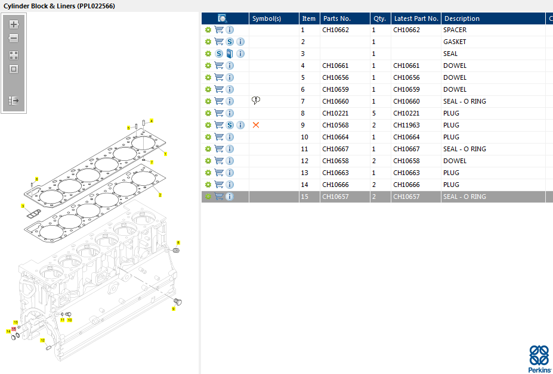
Task: Click the zoom out button on diagram toolbar
Action: pyautogui.click(x=14, y=38)
